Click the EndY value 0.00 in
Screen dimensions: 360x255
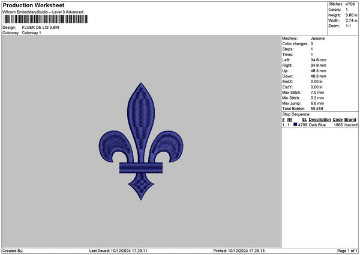coord(317,87)
